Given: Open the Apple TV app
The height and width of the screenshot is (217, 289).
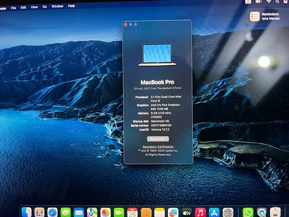Looking at the screenshot, I should [187, 212].
